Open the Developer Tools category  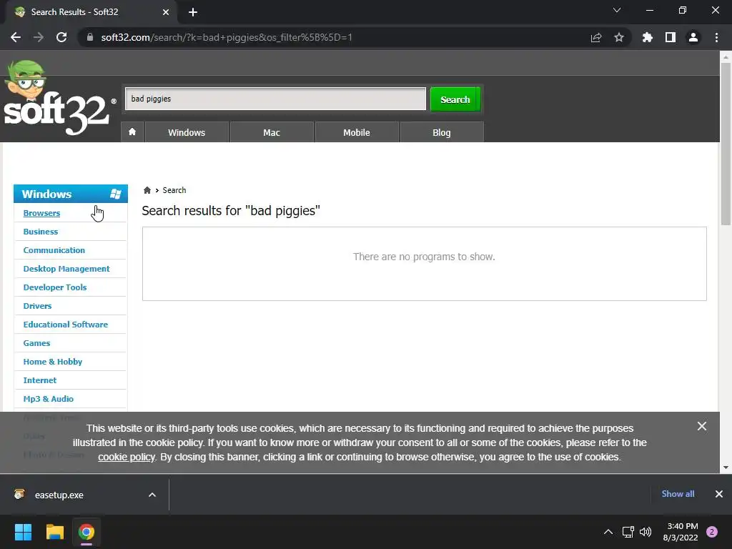coord(55,287)
